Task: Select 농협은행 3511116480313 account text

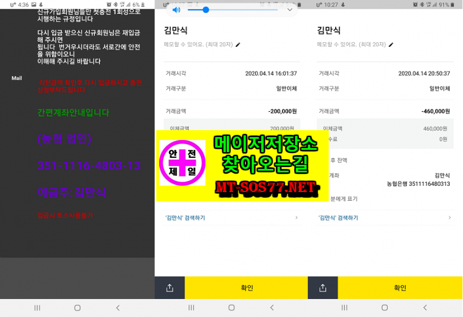Action: pyautogui.click(x=418, y=184)
